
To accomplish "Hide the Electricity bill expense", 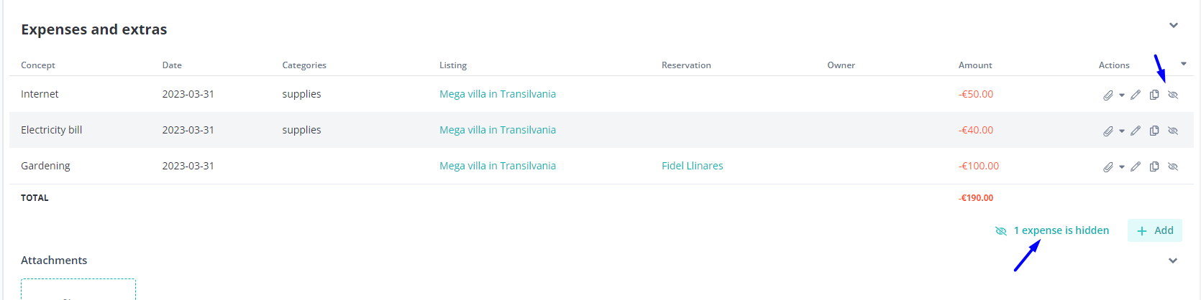I will coord(1173,131).
